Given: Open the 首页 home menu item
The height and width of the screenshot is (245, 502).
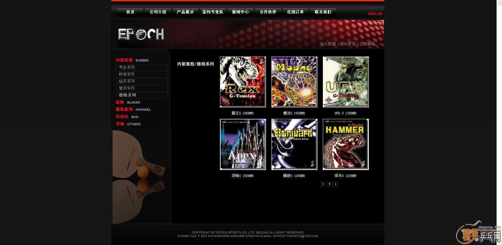Looking at the screenshot, I should click(130, 12).
